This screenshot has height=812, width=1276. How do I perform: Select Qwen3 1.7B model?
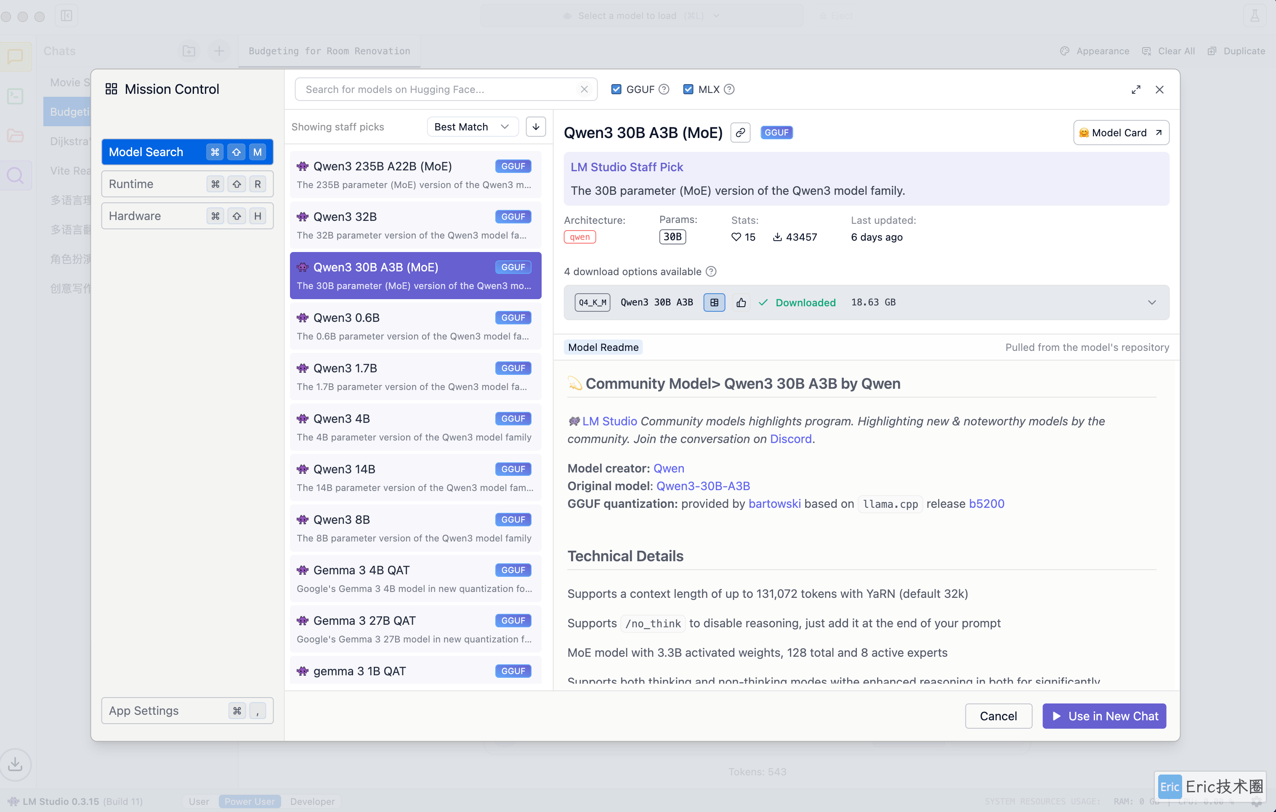point(415,377)
